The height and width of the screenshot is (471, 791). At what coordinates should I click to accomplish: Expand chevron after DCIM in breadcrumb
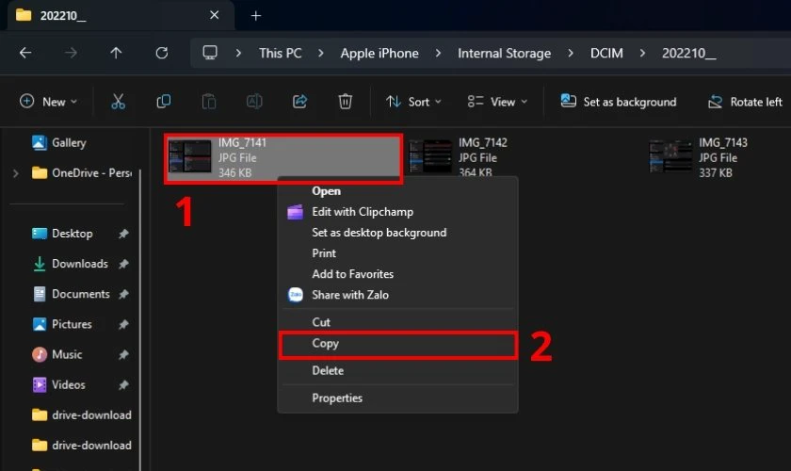(x=642, y=53)
